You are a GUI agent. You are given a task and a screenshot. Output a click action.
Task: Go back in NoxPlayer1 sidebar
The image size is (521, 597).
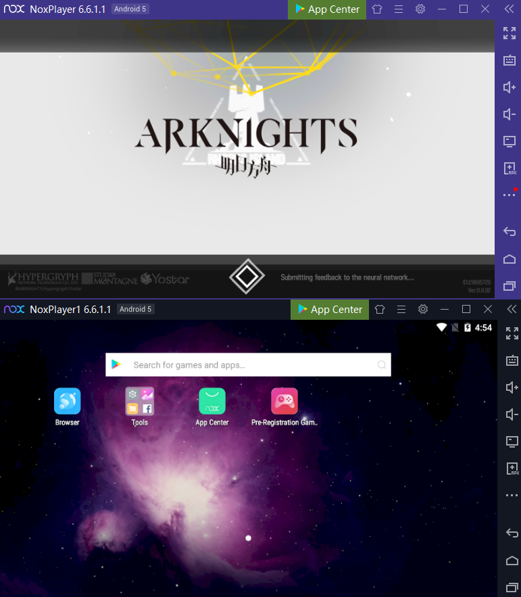512,533
